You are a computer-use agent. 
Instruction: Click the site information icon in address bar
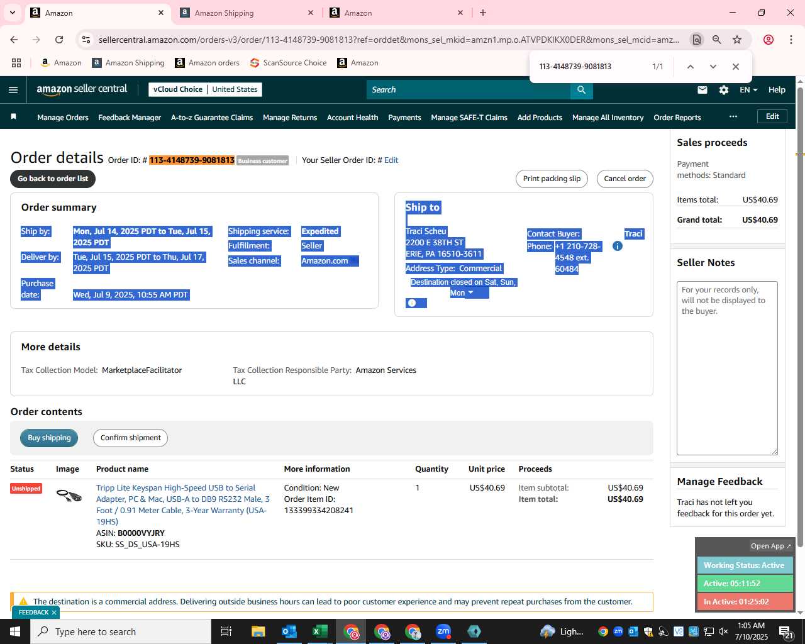point(86,40)
